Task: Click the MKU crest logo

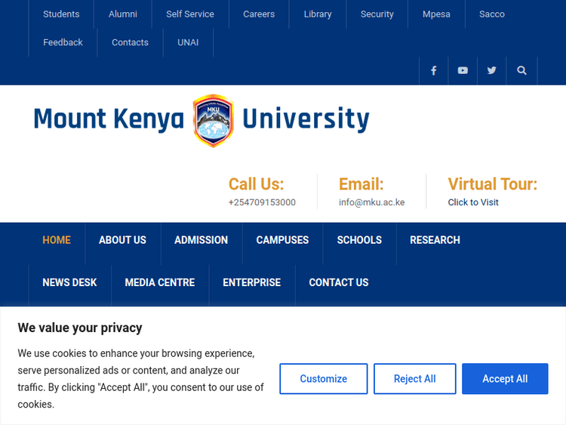Action: (x=214, y=121)
